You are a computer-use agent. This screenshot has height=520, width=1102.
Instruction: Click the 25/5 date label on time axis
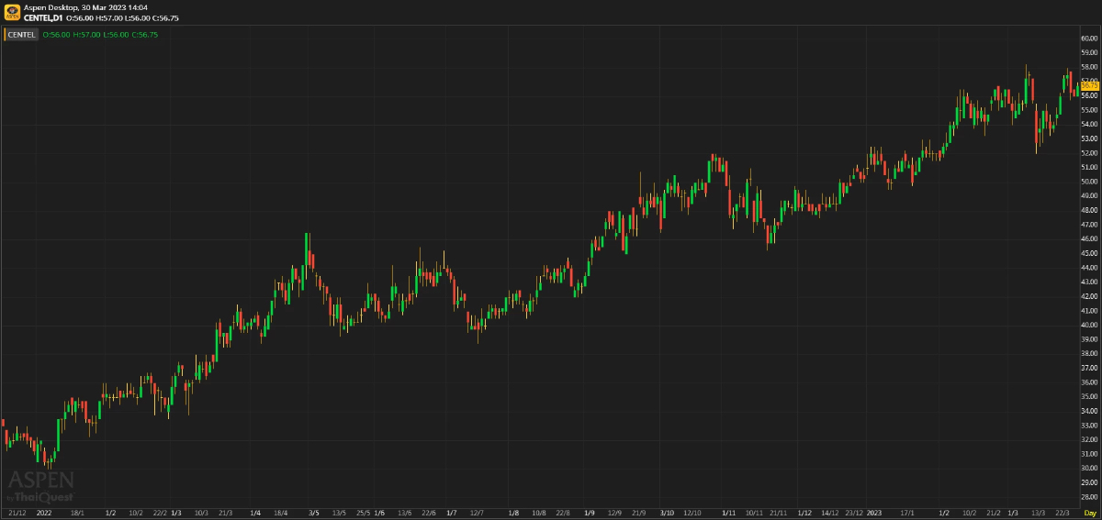(x=364, y=513)
